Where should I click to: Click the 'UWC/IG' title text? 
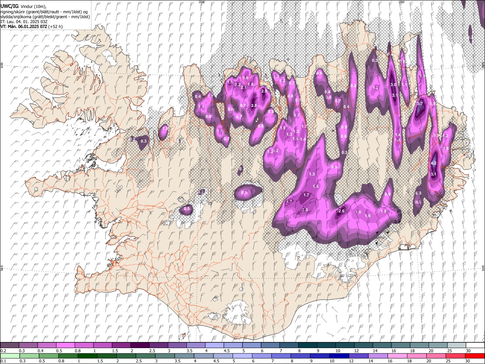(x=9, y=6)
